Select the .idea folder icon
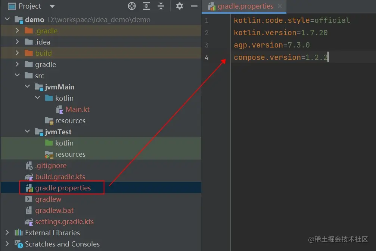376x251 pixels. tap(29, 42)
